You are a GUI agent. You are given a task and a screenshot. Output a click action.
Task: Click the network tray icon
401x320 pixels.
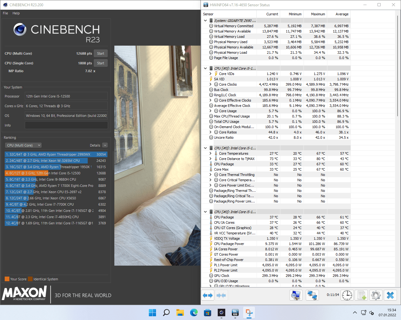[363, 312]
